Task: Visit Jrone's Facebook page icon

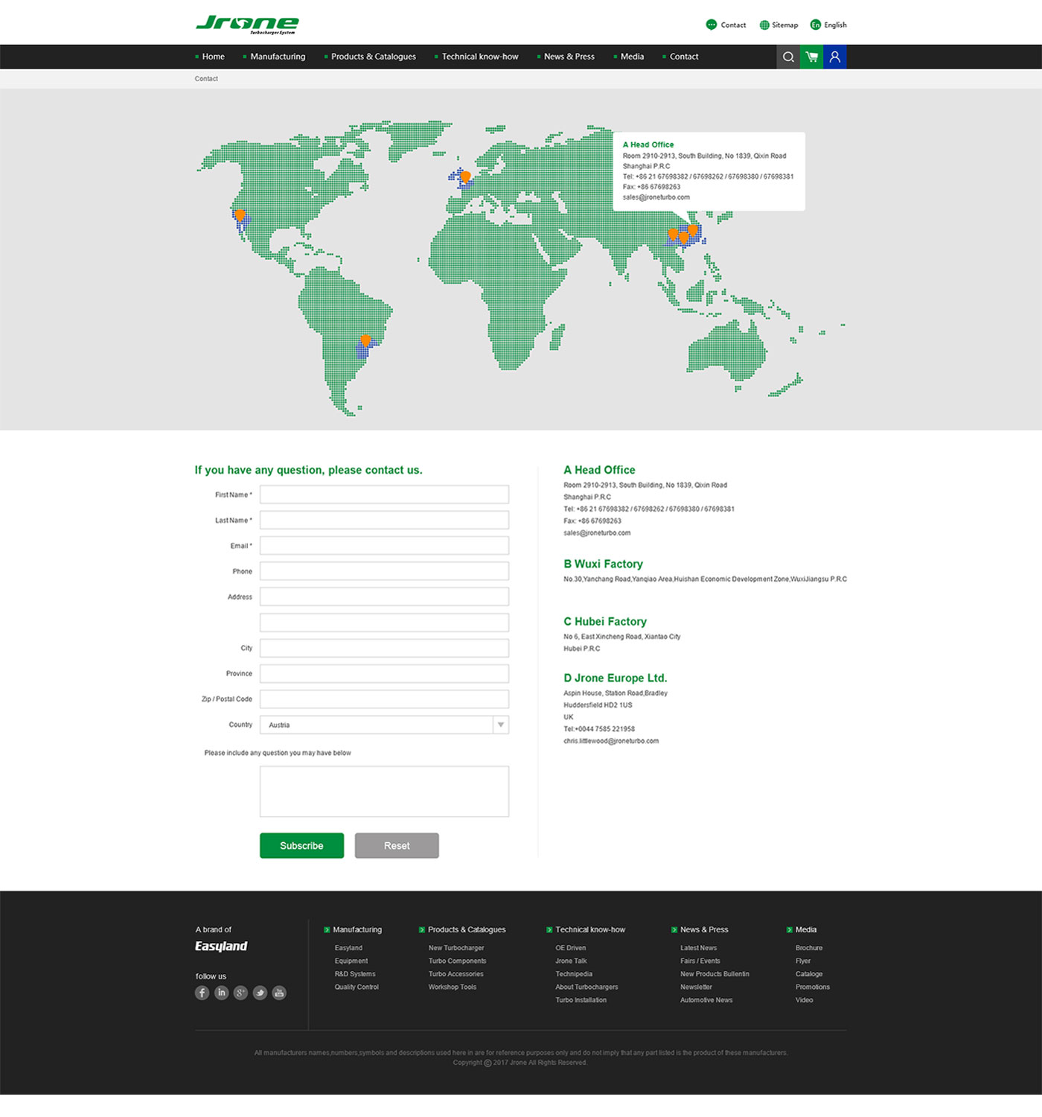Action: click(202, 993)
